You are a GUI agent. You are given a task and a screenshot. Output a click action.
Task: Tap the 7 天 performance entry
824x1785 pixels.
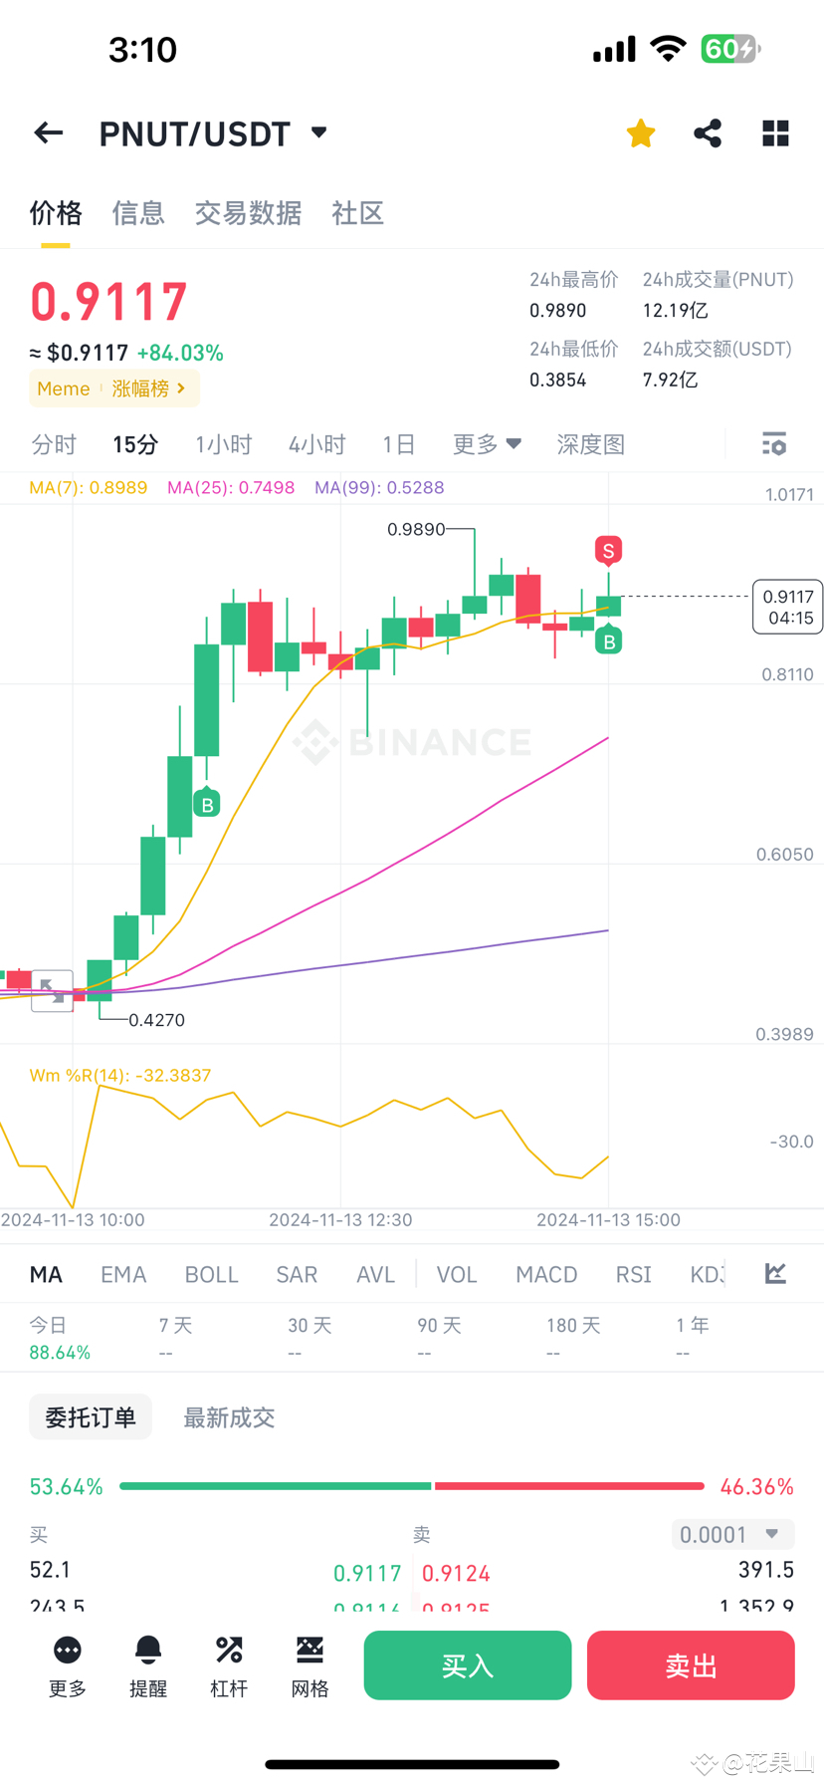(175, 1339)
